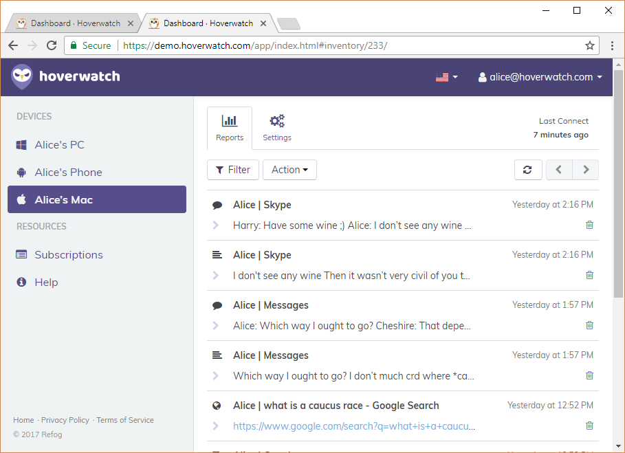
Task: Reload the page in the browser
Action: coord(52,45)
